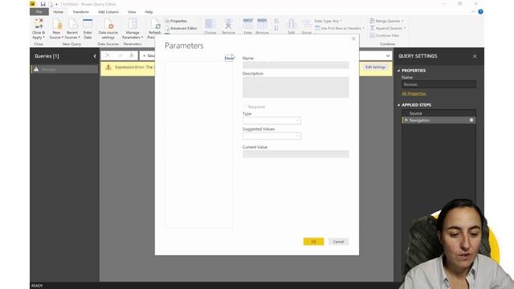This screenshot has width=514, height=289.
Task: Switch to the Add Column tab
Action: [x=108, y=12]
